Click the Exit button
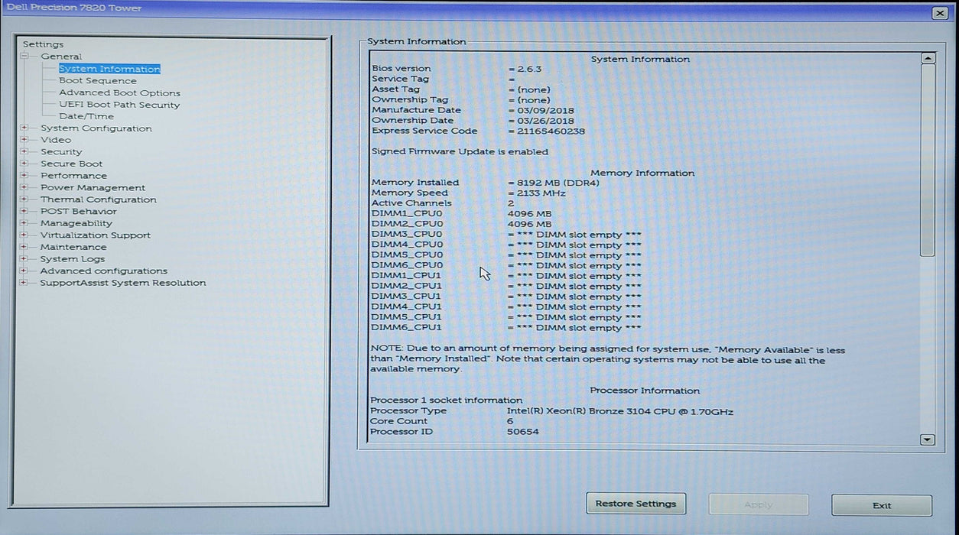Viewport: 959px width, 535px height. coord(882,505)
